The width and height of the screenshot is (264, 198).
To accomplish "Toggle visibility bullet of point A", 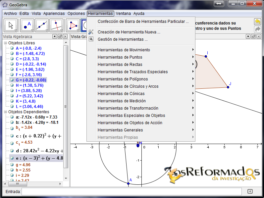I will tap(12, 48).
